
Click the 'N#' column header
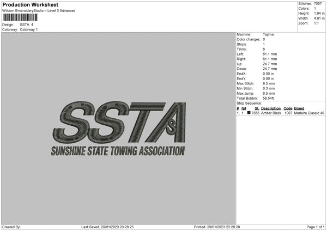point(244,108)
